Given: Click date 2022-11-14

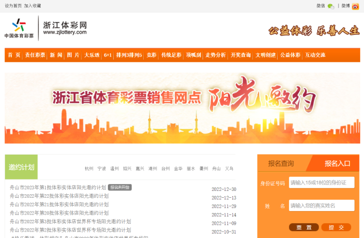Looking at the screenshot, I should (x=224, y=215).
